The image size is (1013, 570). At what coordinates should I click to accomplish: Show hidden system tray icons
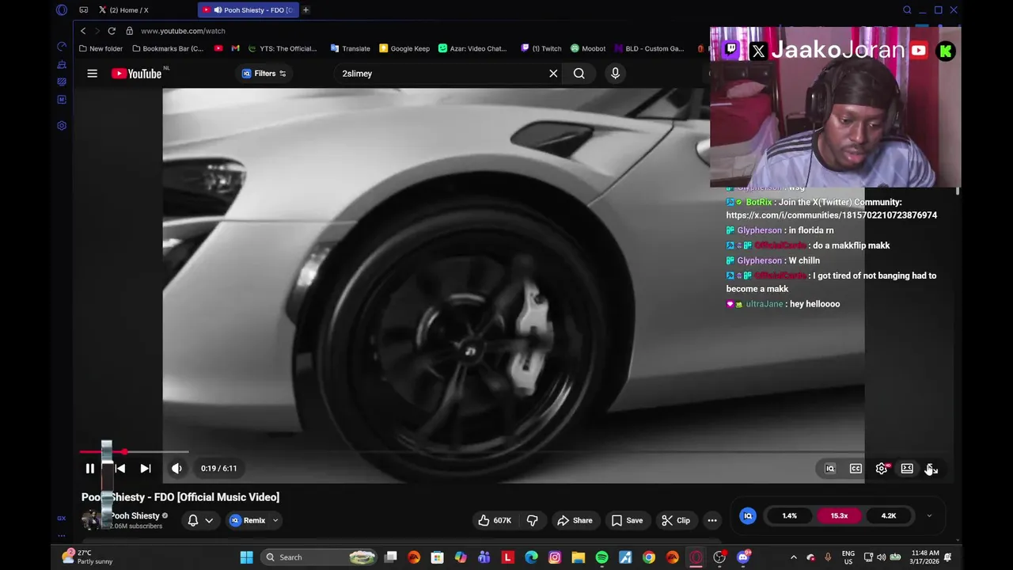click(793, 557)
